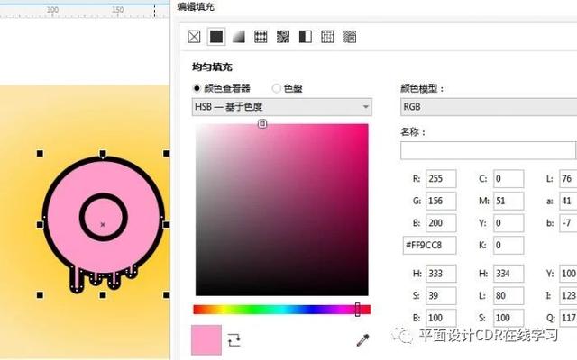Select the 颜色查看器 radio button

pyautogui.click(x=197, y=88)
